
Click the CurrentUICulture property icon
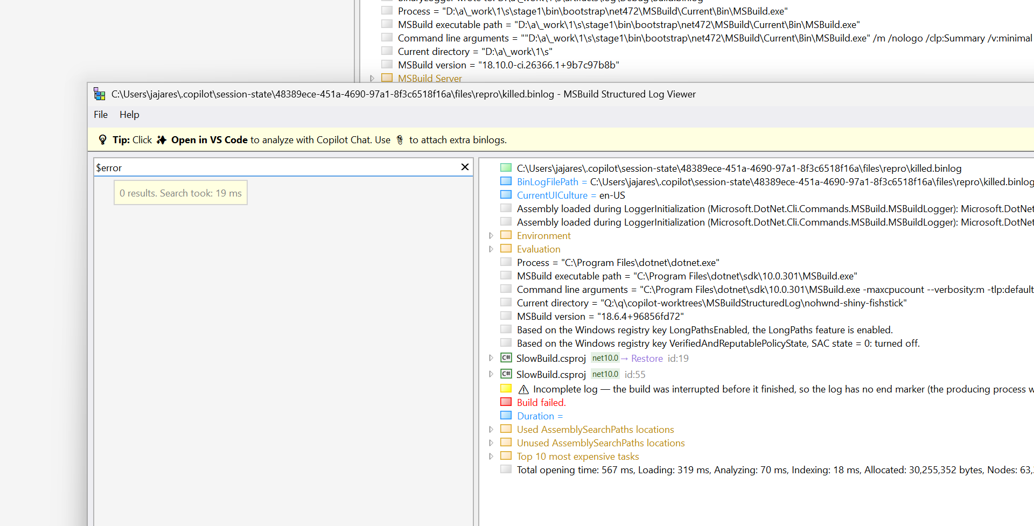(x=506, y=195)
